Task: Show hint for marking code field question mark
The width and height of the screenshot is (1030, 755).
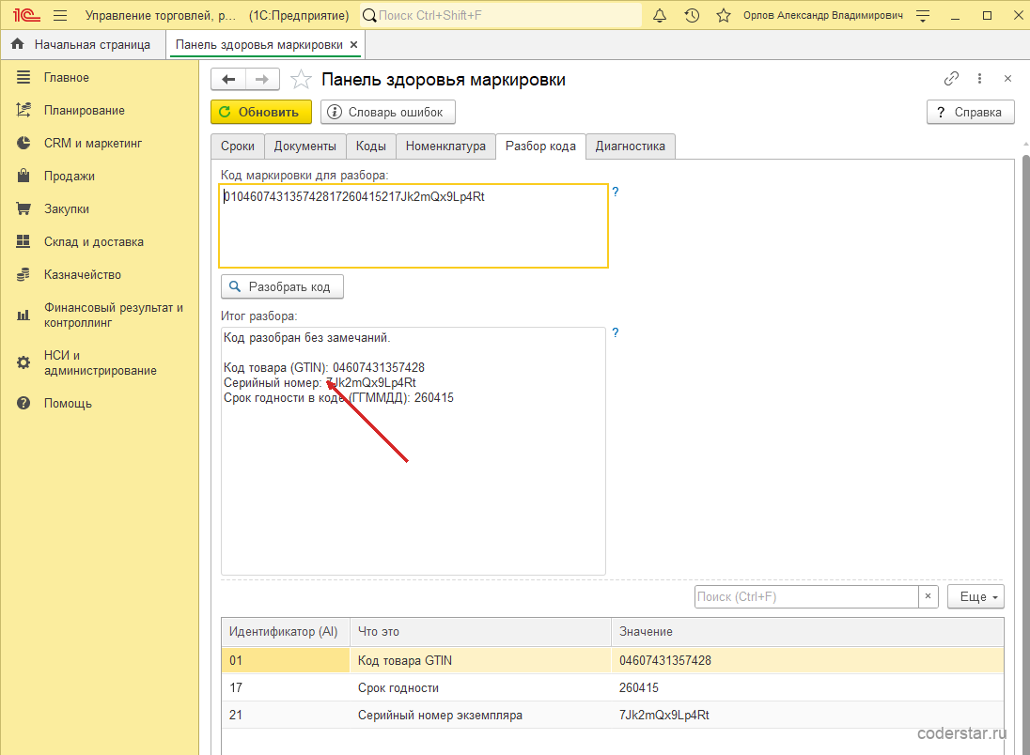Action: pyautogui.click(x=616, y=192)
